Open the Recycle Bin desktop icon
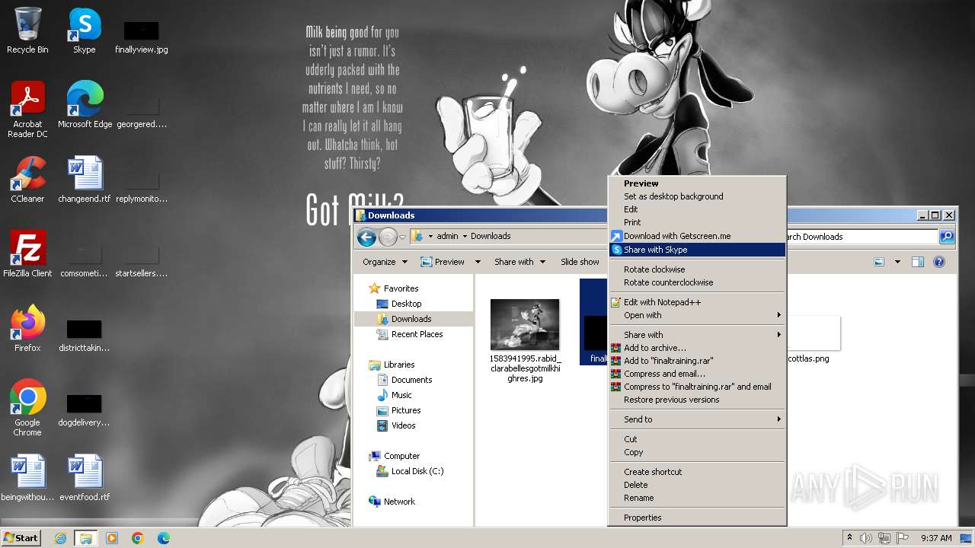This screenshot has height=548, width=975. click(x=27, y=30)
